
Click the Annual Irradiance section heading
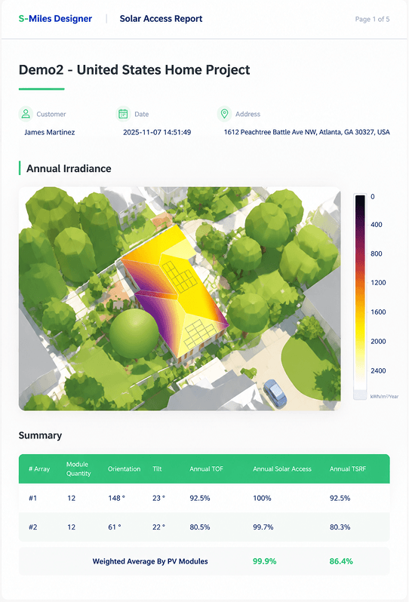(x=69, y=168)
